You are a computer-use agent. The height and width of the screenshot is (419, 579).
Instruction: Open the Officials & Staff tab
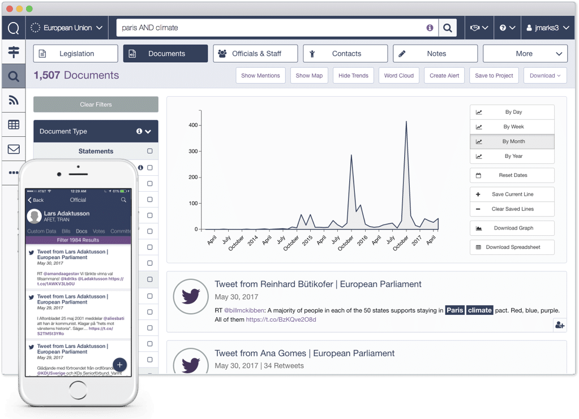tap(255, 54)
